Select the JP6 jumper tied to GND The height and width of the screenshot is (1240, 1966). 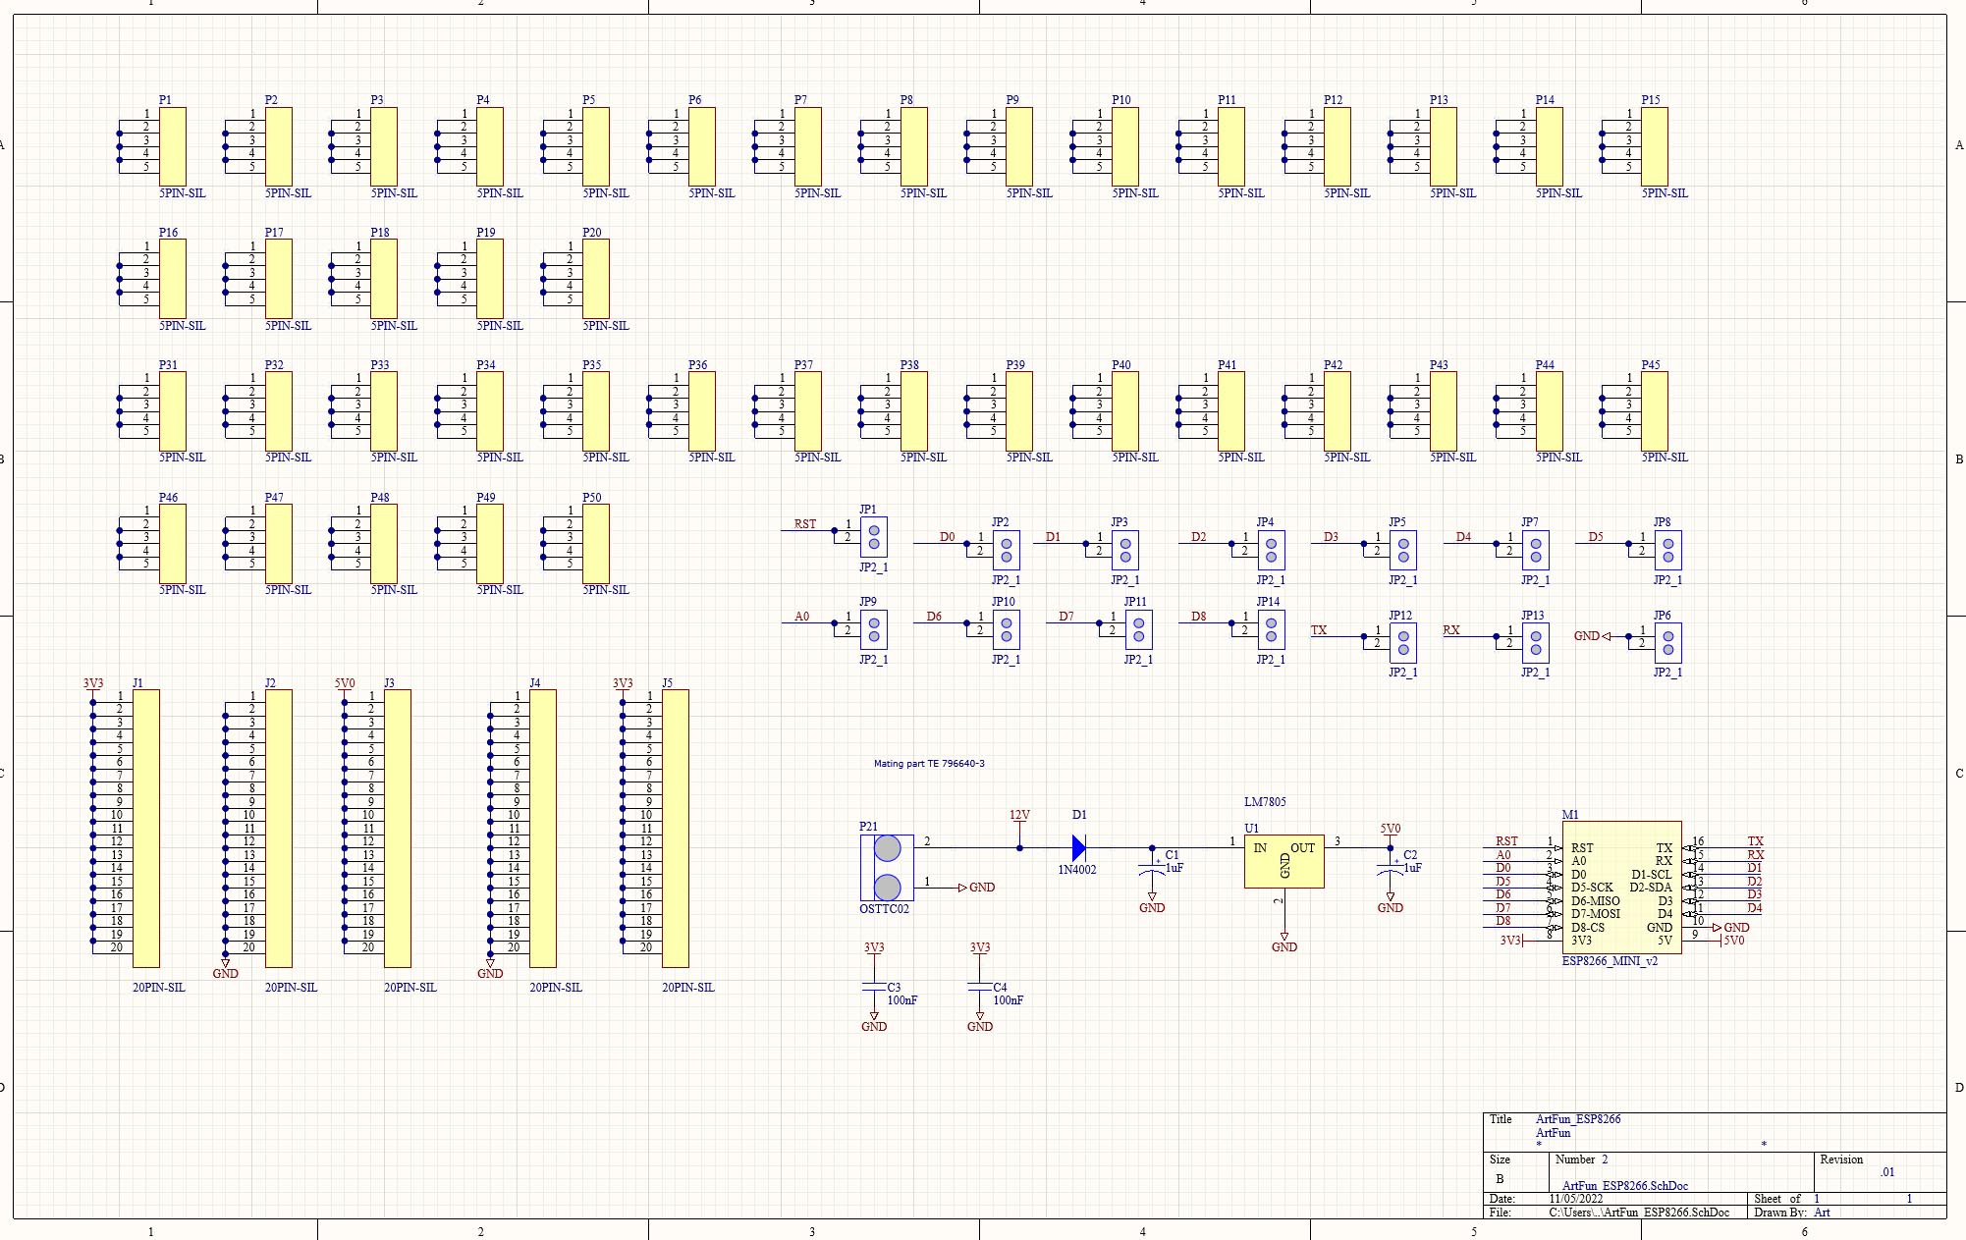[1668, 643]
